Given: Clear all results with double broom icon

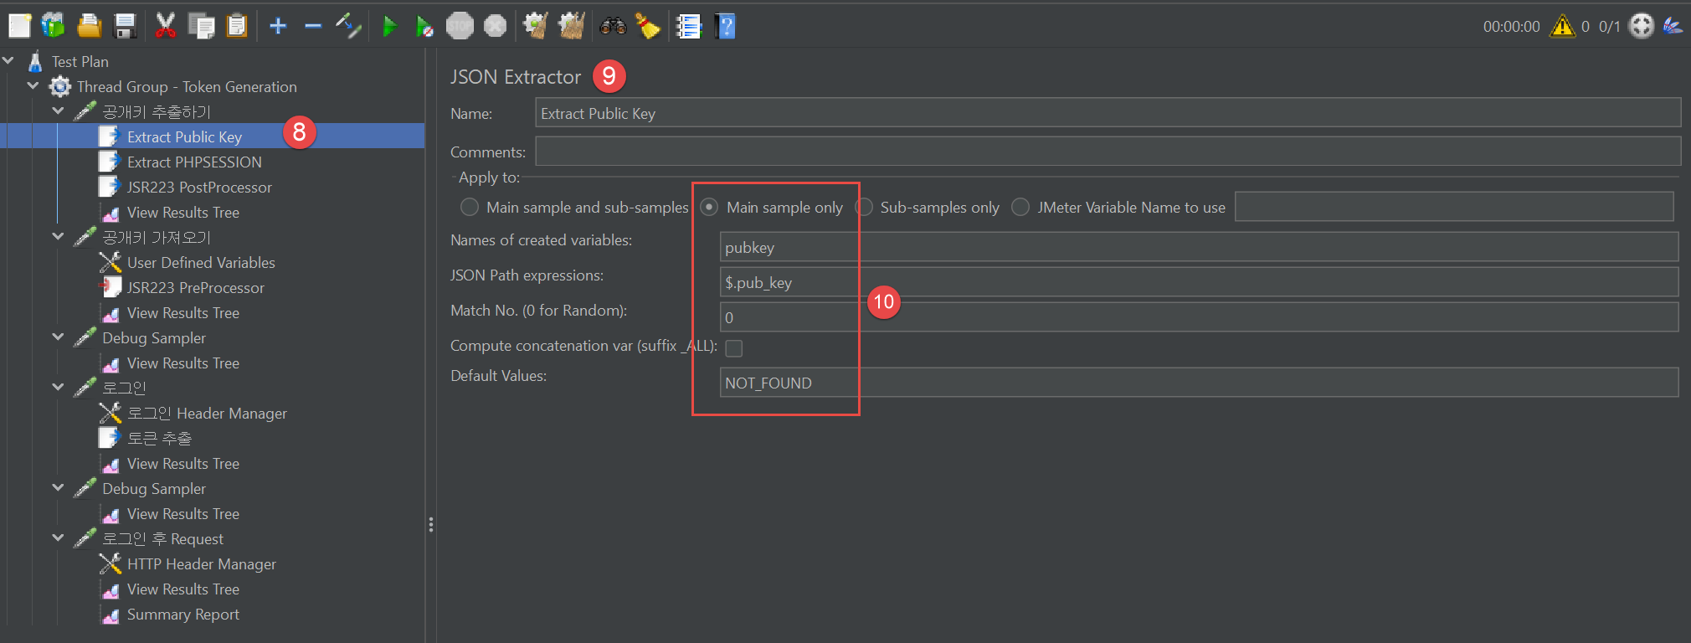Looking at the screenshot, I should (x=572, y=26).
